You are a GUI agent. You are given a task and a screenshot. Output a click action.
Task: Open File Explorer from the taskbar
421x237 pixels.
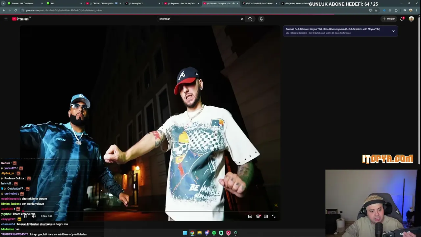coord(199,233)
